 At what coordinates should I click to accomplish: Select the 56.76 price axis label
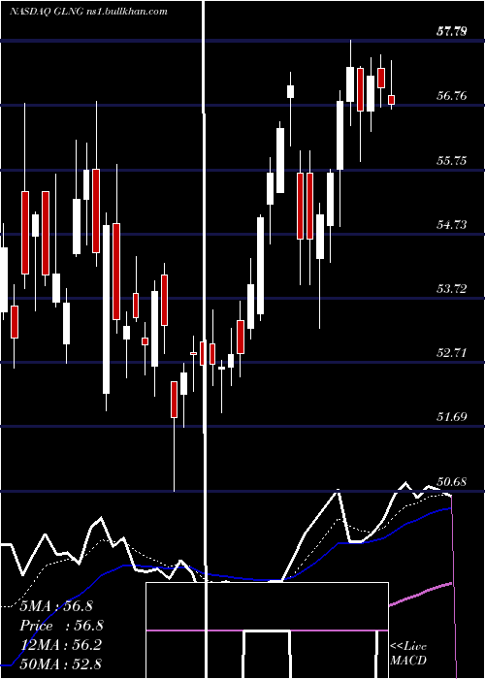tap(452, 96)
